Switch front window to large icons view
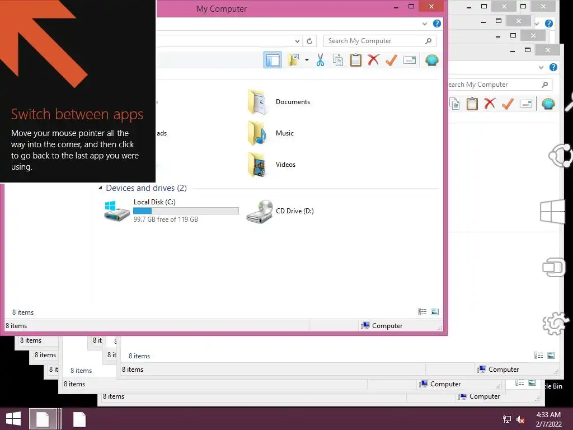This screenshot has width=573, height=430. tap(435, 312)
